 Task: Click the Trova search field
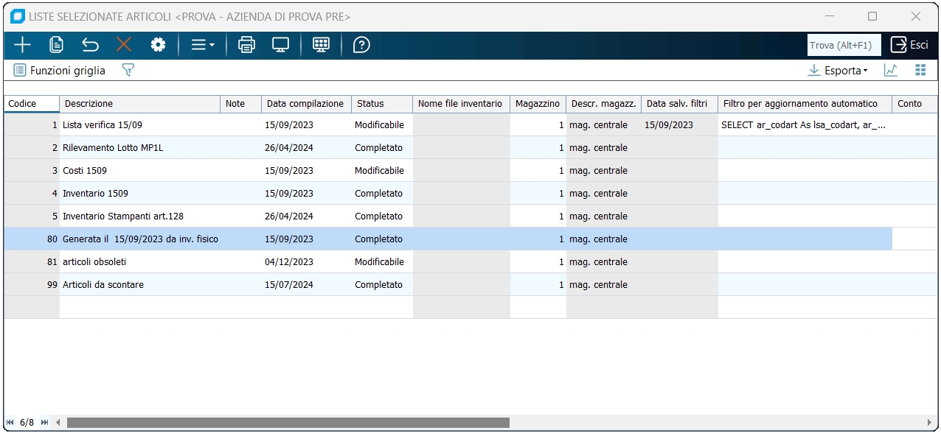click(844, 45)
